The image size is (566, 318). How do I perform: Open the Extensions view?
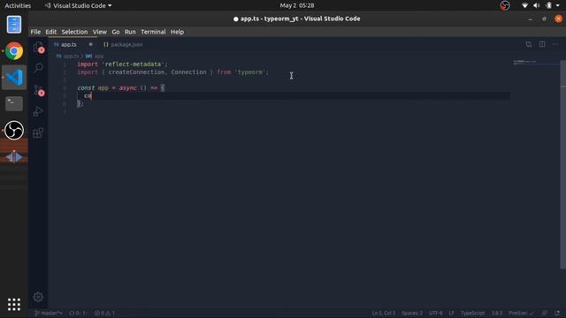[38, 132]
